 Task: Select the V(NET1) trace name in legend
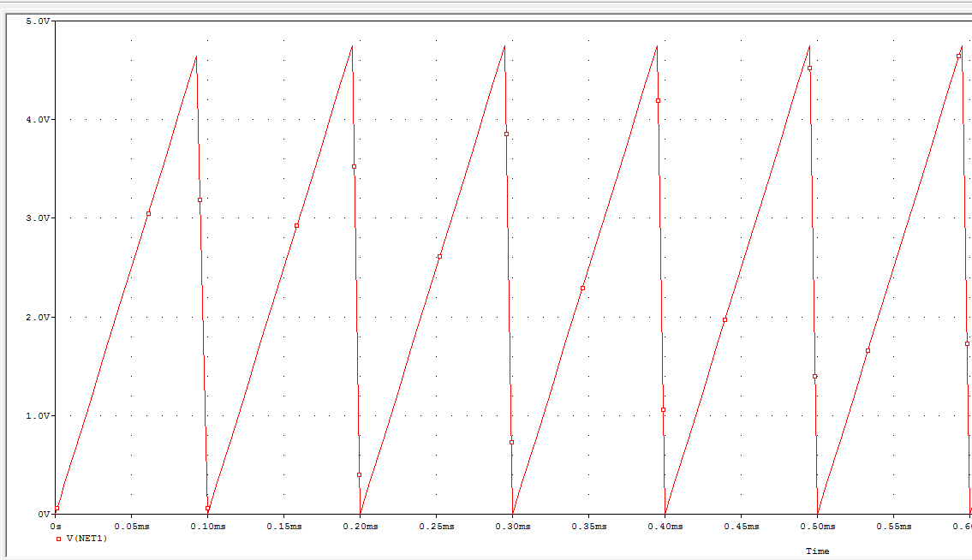coord(86,539)
